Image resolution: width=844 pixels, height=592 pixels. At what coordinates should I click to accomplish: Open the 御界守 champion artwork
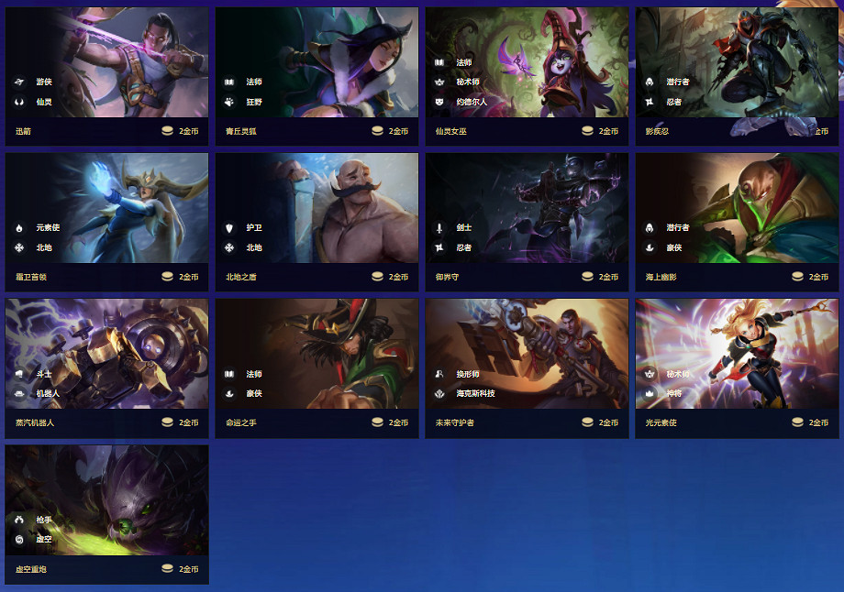click(x=527, y=208)
